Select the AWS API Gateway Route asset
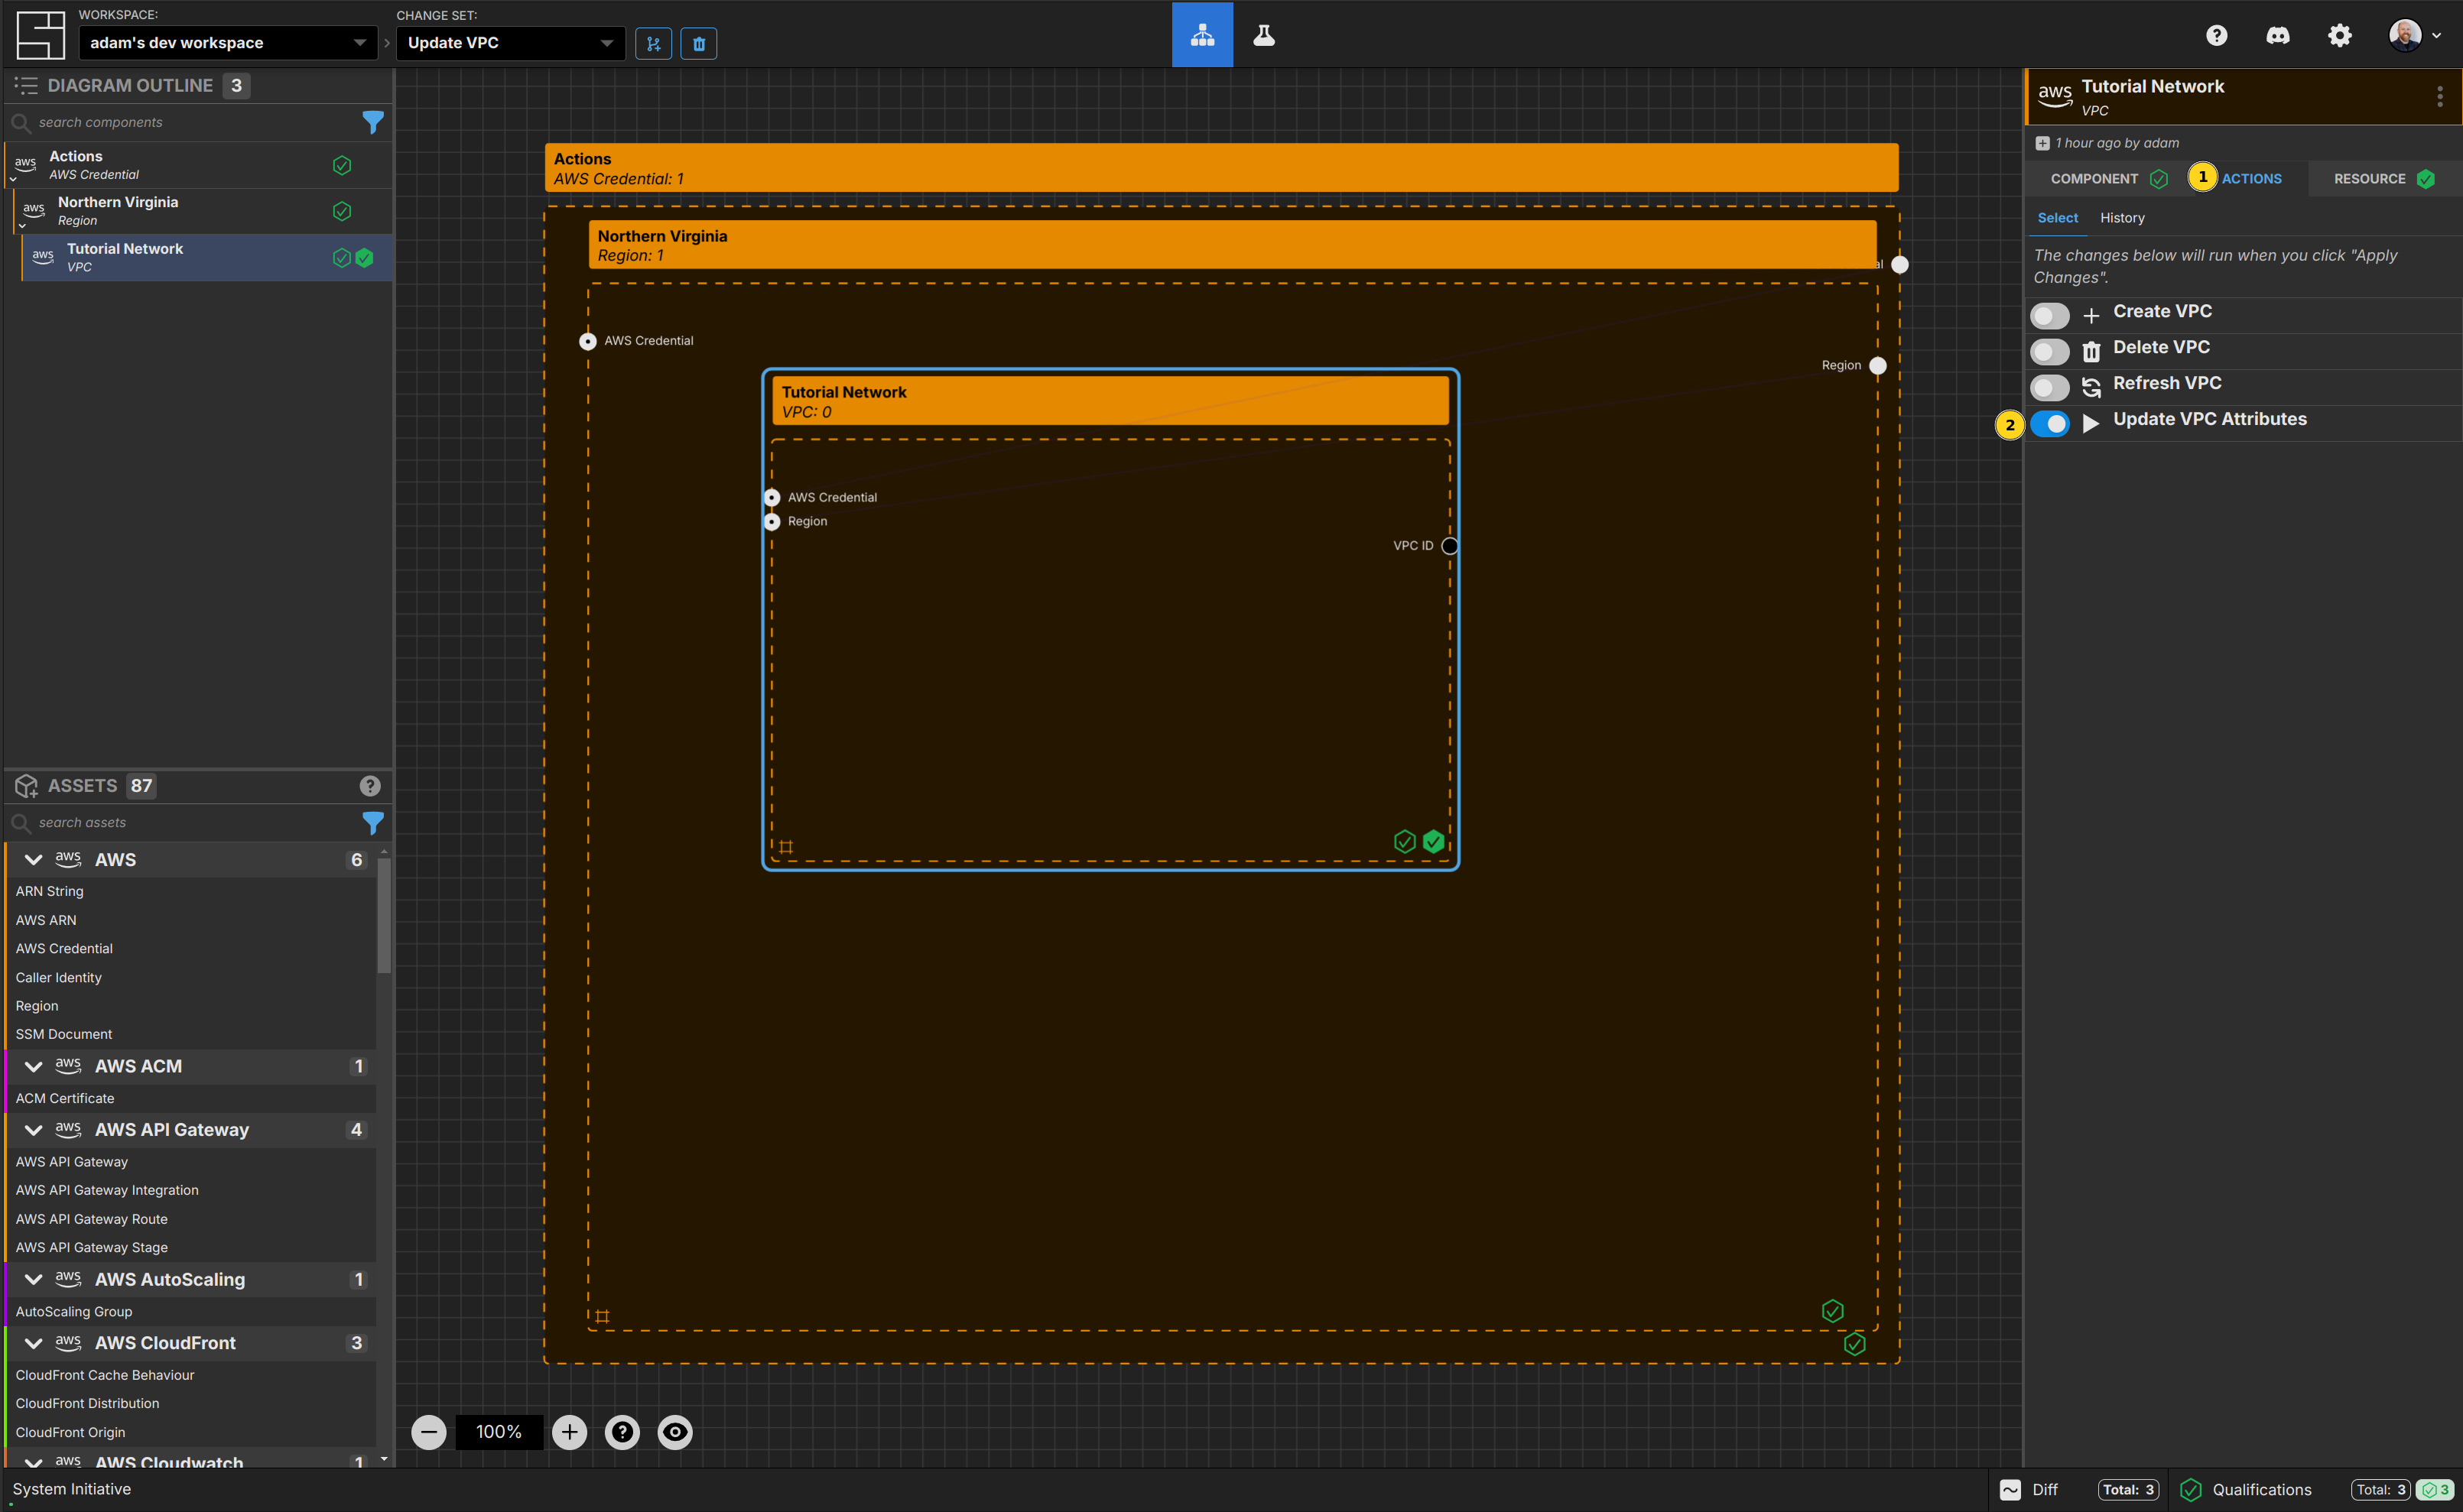The height and width of the screenshot is (1512, 2463). coord(91,1219)
